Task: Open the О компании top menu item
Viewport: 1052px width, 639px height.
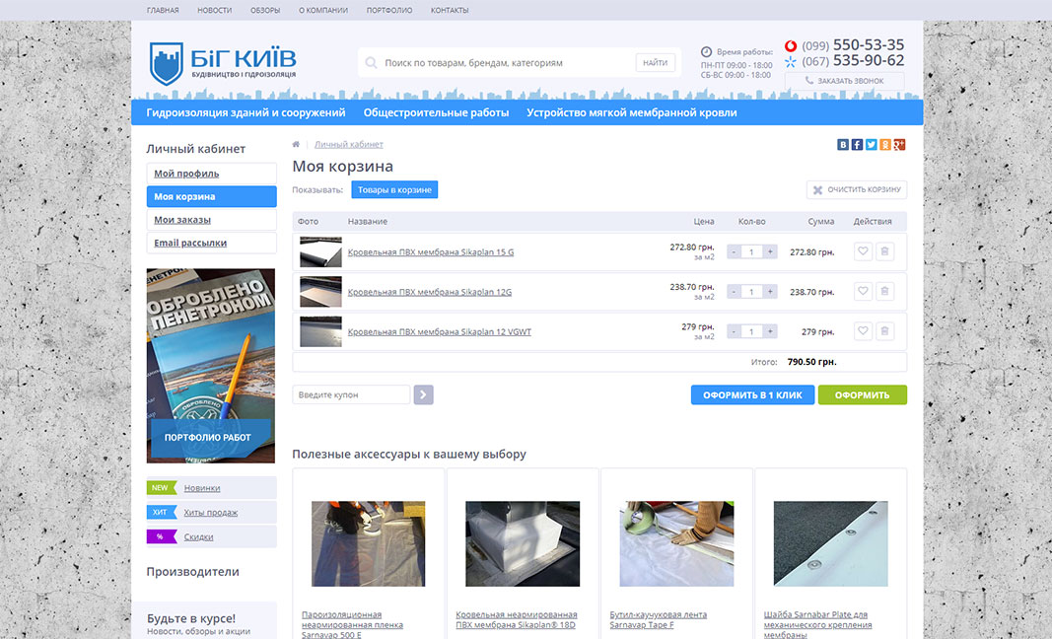Action: (323, 10)
